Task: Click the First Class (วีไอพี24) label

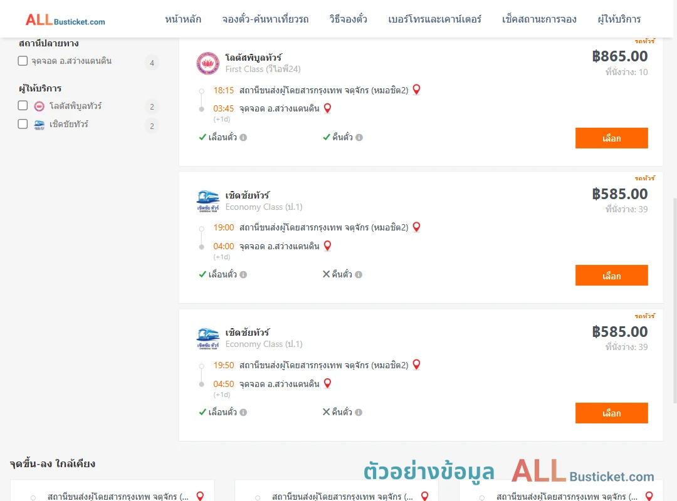Action: 263,69
